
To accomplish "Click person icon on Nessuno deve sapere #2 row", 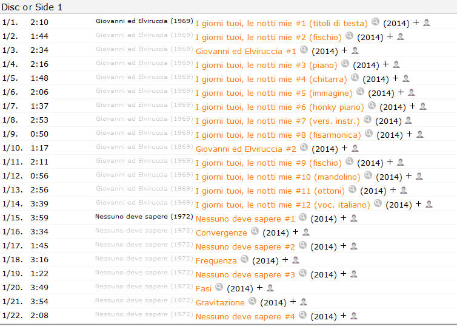I will pos(353,246).
